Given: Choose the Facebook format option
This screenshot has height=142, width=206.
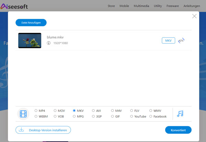Looking at the screenshot, I should (x=151, y=116).
